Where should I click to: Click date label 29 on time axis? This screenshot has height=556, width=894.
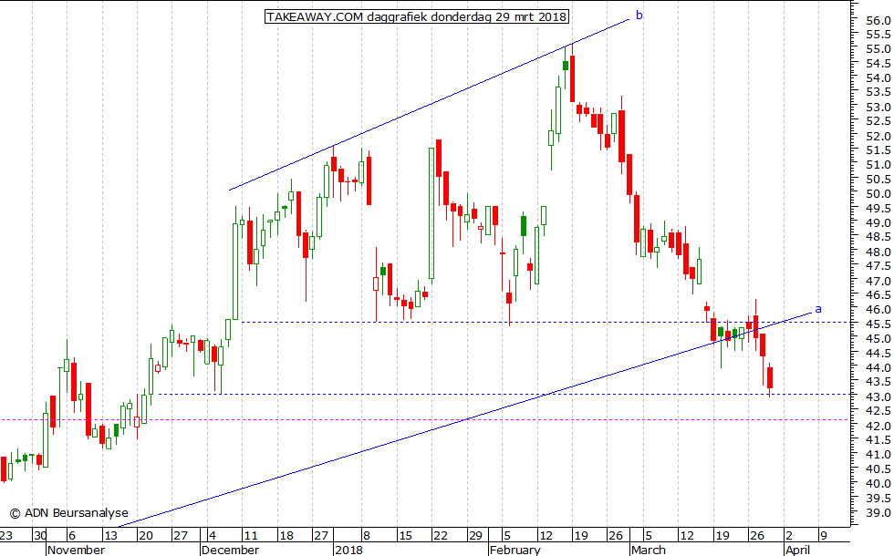[x=475, y=536]
